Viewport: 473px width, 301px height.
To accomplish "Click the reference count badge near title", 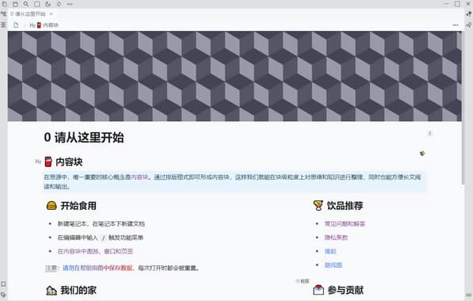I will coord(430,133).
